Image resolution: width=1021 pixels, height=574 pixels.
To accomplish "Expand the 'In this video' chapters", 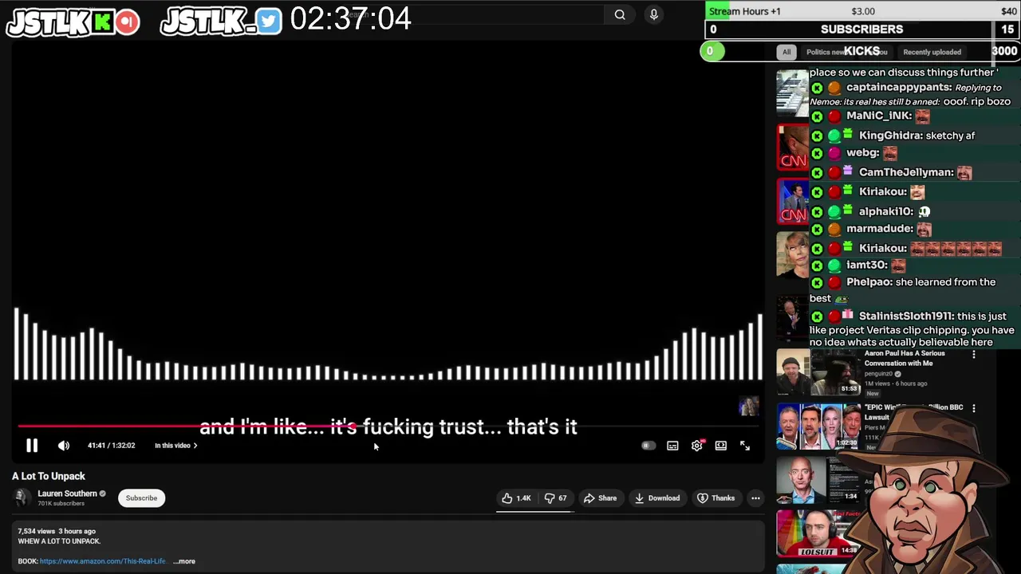I will [x=176, y=446].
